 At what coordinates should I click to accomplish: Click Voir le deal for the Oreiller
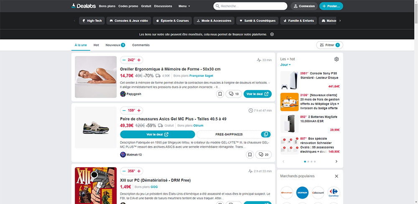(x=257, y=94)
